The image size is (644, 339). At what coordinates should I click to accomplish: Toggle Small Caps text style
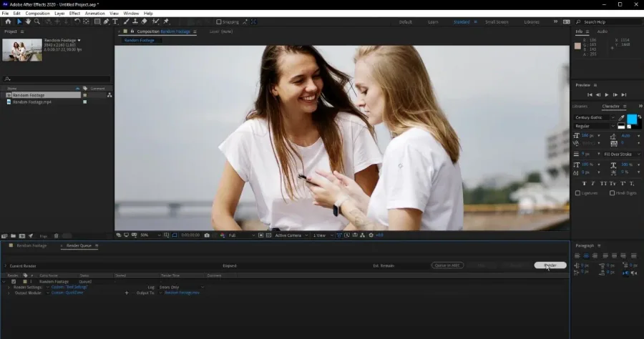tap(613, 184)
